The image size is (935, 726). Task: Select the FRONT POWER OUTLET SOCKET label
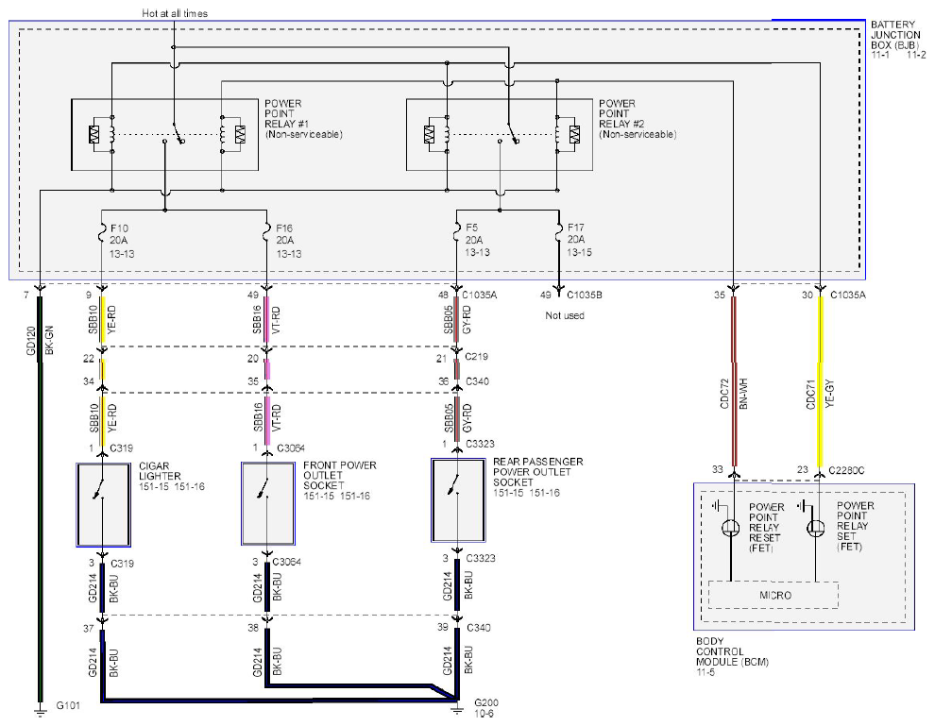[340, 475]
